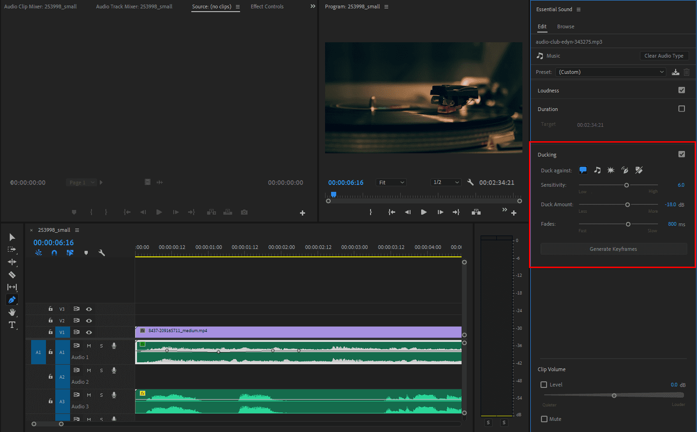The height and width of the screenshot is (432, 697).
Task: Select the Type tool
Action: pos(12,325)
